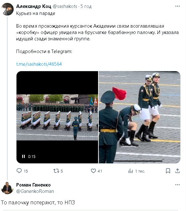Open Роман Ганенко's profile avatar

pyautogui.click(x=7, y=188)
